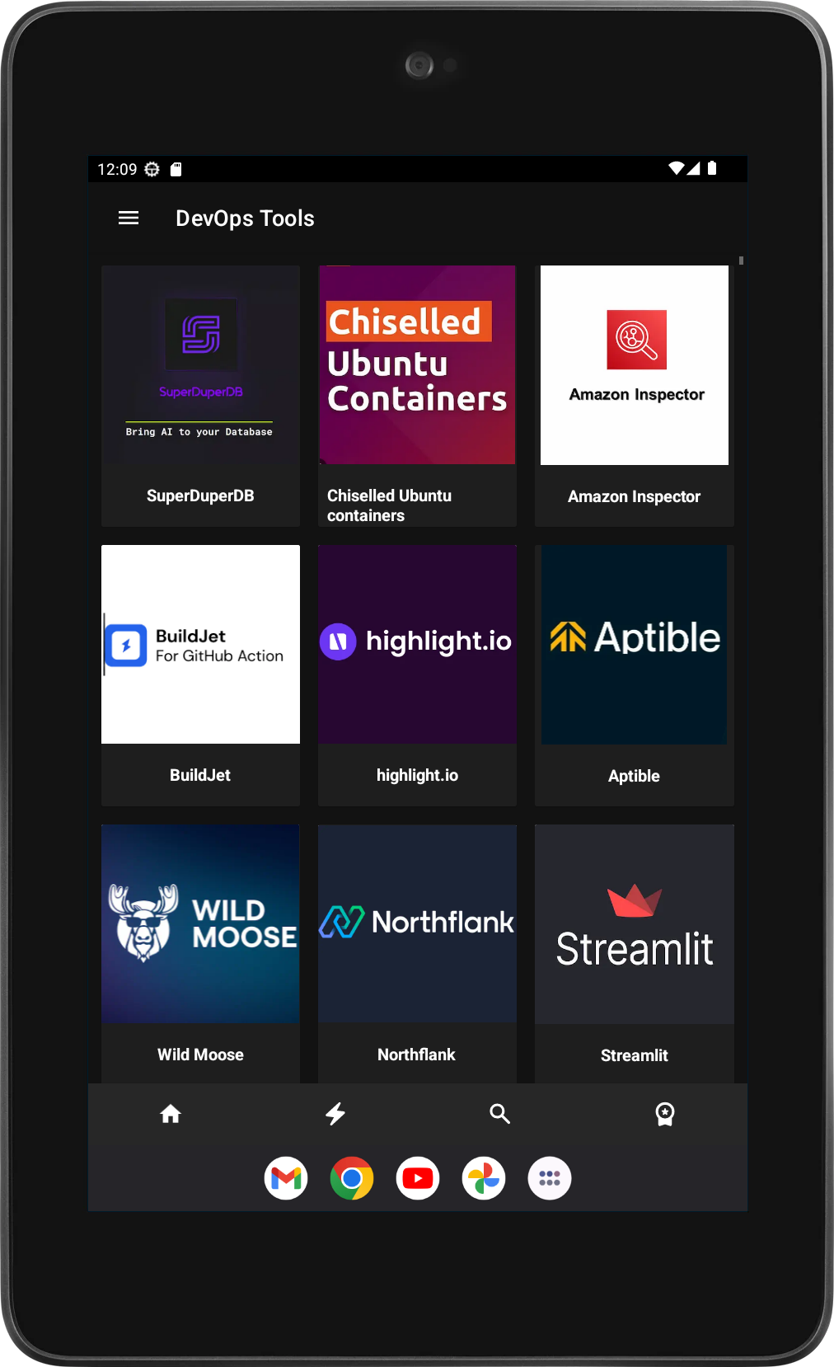Launch Chrome from the dock
The image size is (834, 1367).
coord(352,1178)
